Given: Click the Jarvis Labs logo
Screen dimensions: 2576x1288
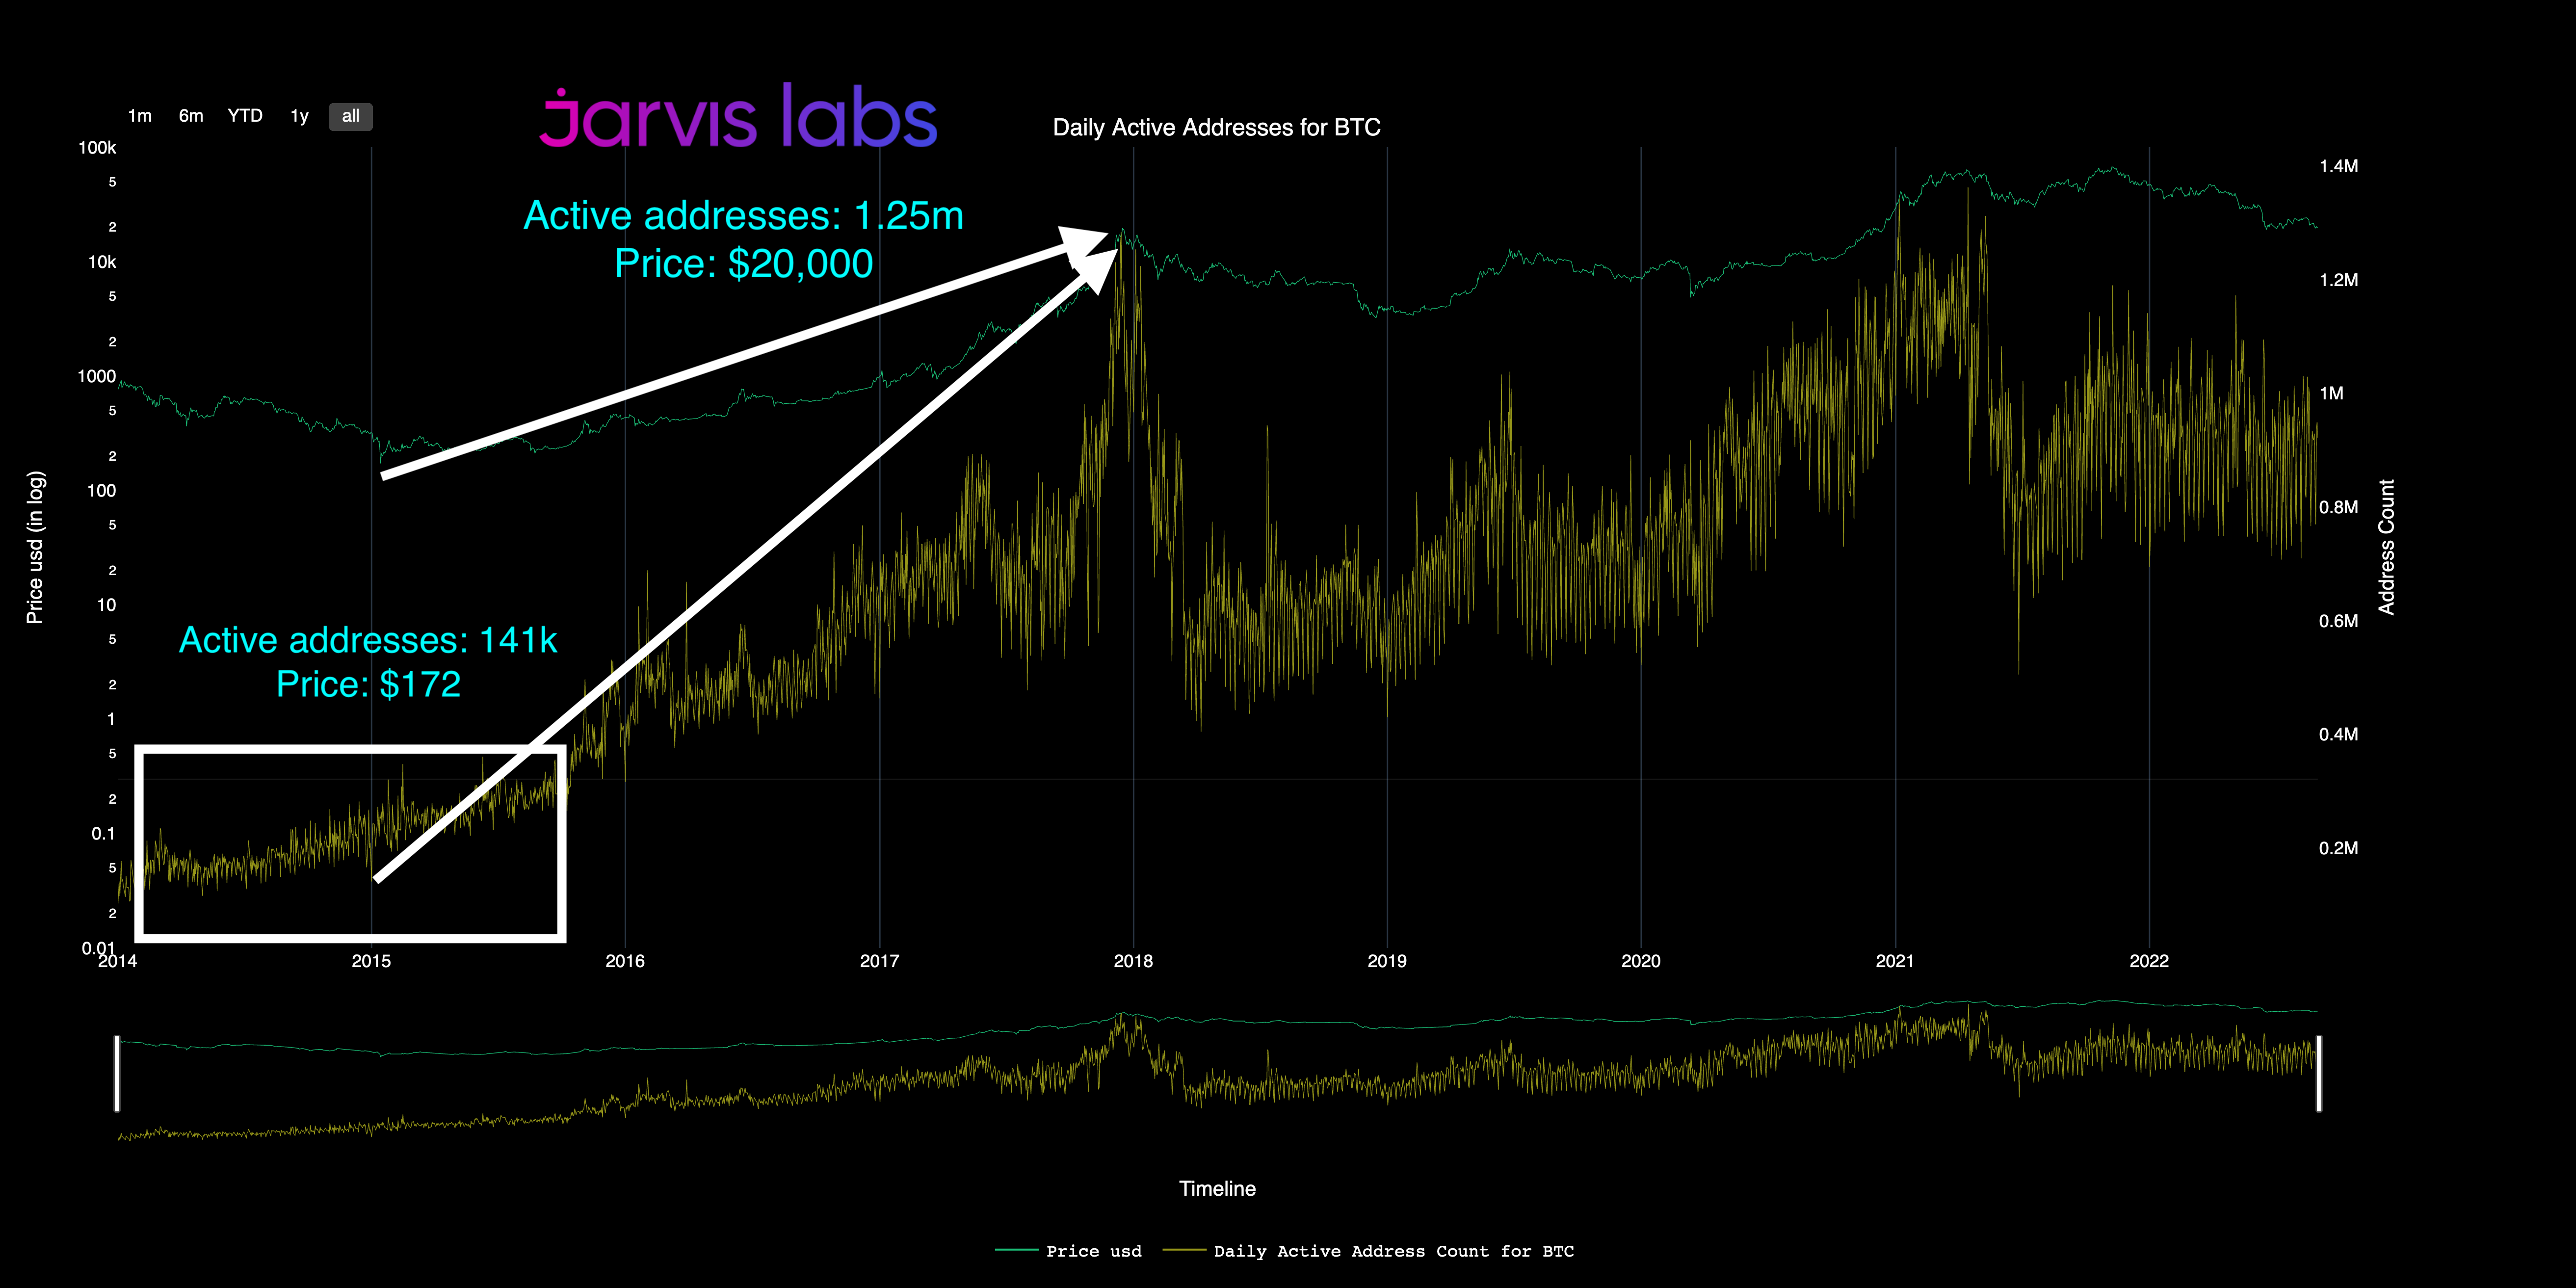Looking at the screenshot, I should click(738, 118).
